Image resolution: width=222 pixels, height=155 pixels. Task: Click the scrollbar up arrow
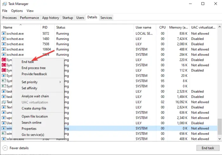pos(219,27)
